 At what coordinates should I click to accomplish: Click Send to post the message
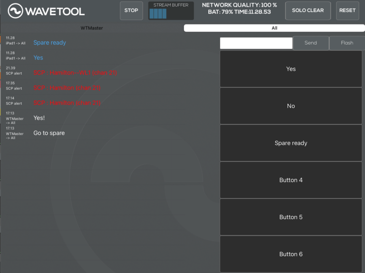click(310, 43)
